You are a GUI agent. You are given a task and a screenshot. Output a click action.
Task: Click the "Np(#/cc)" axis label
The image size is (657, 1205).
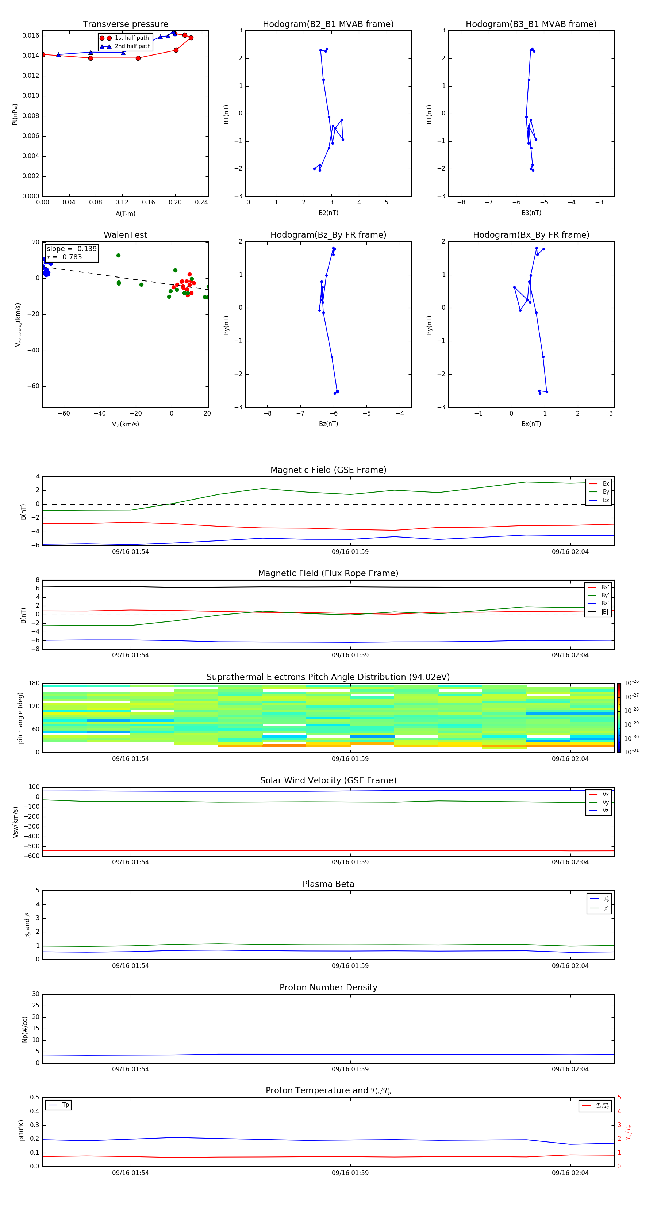25,1029
